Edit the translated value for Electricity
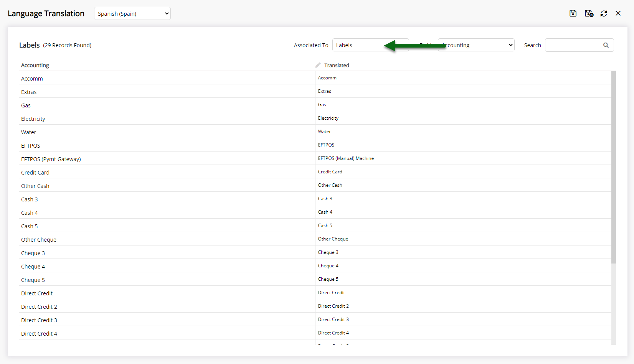The image size is (634, 364). [x=463, y=118]
